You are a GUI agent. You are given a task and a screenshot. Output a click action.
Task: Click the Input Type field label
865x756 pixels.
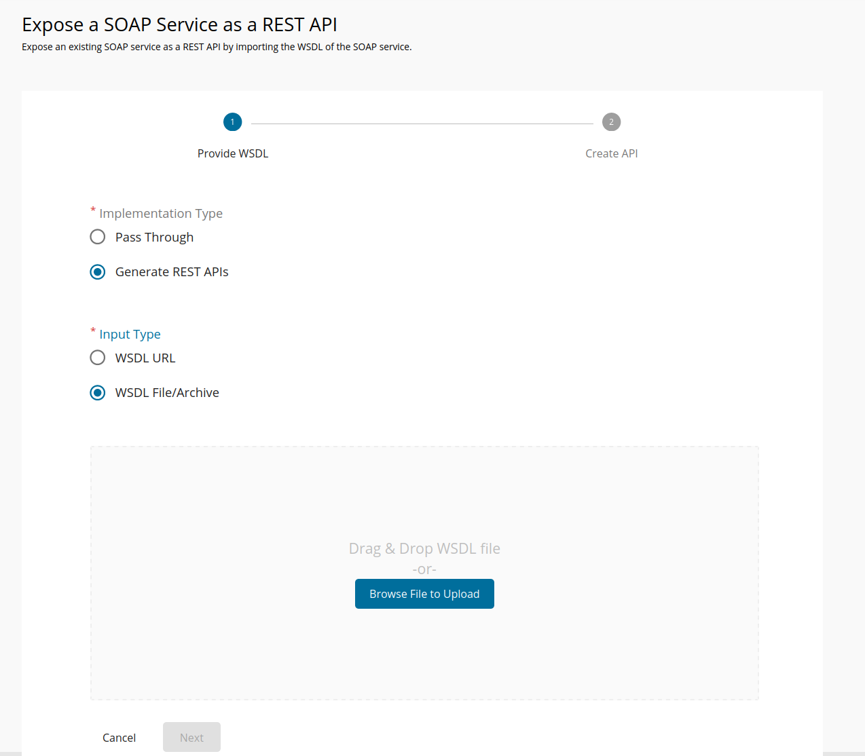[130, 334]
